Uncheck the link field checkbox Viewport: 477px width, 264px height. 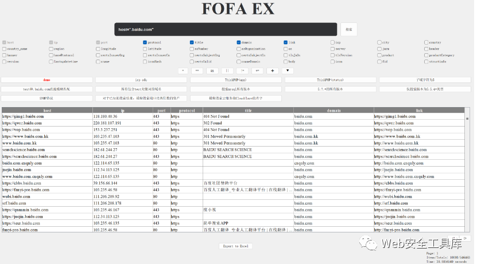coord(286,42)
